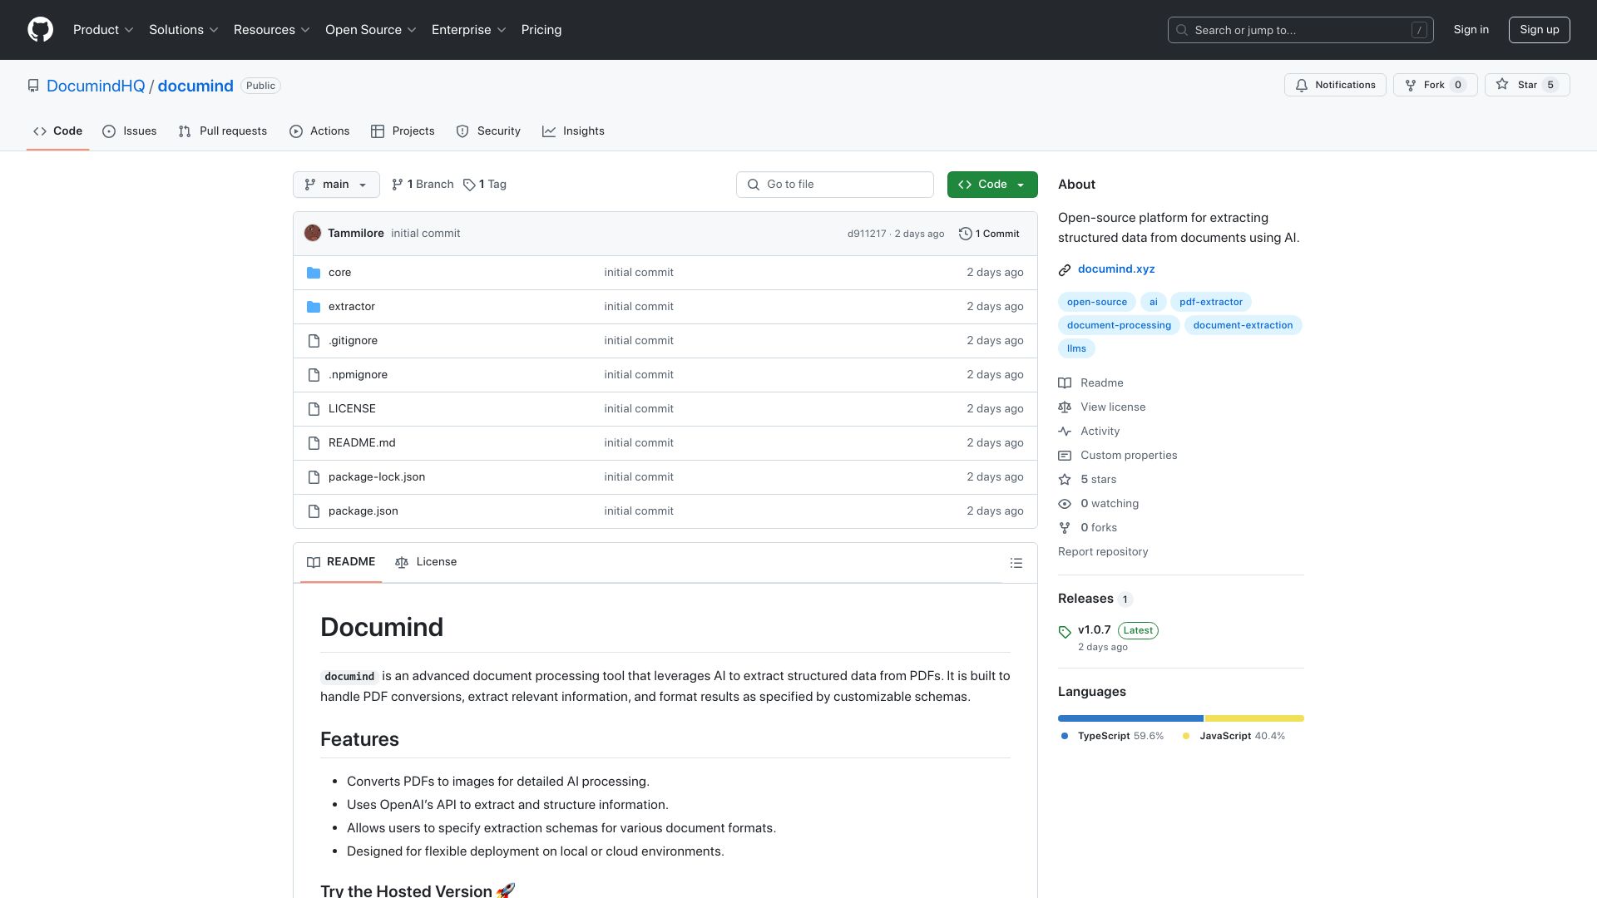Open the Insights tab
Viewport: 1597px width, 898px height.
[x=574, y=131]
